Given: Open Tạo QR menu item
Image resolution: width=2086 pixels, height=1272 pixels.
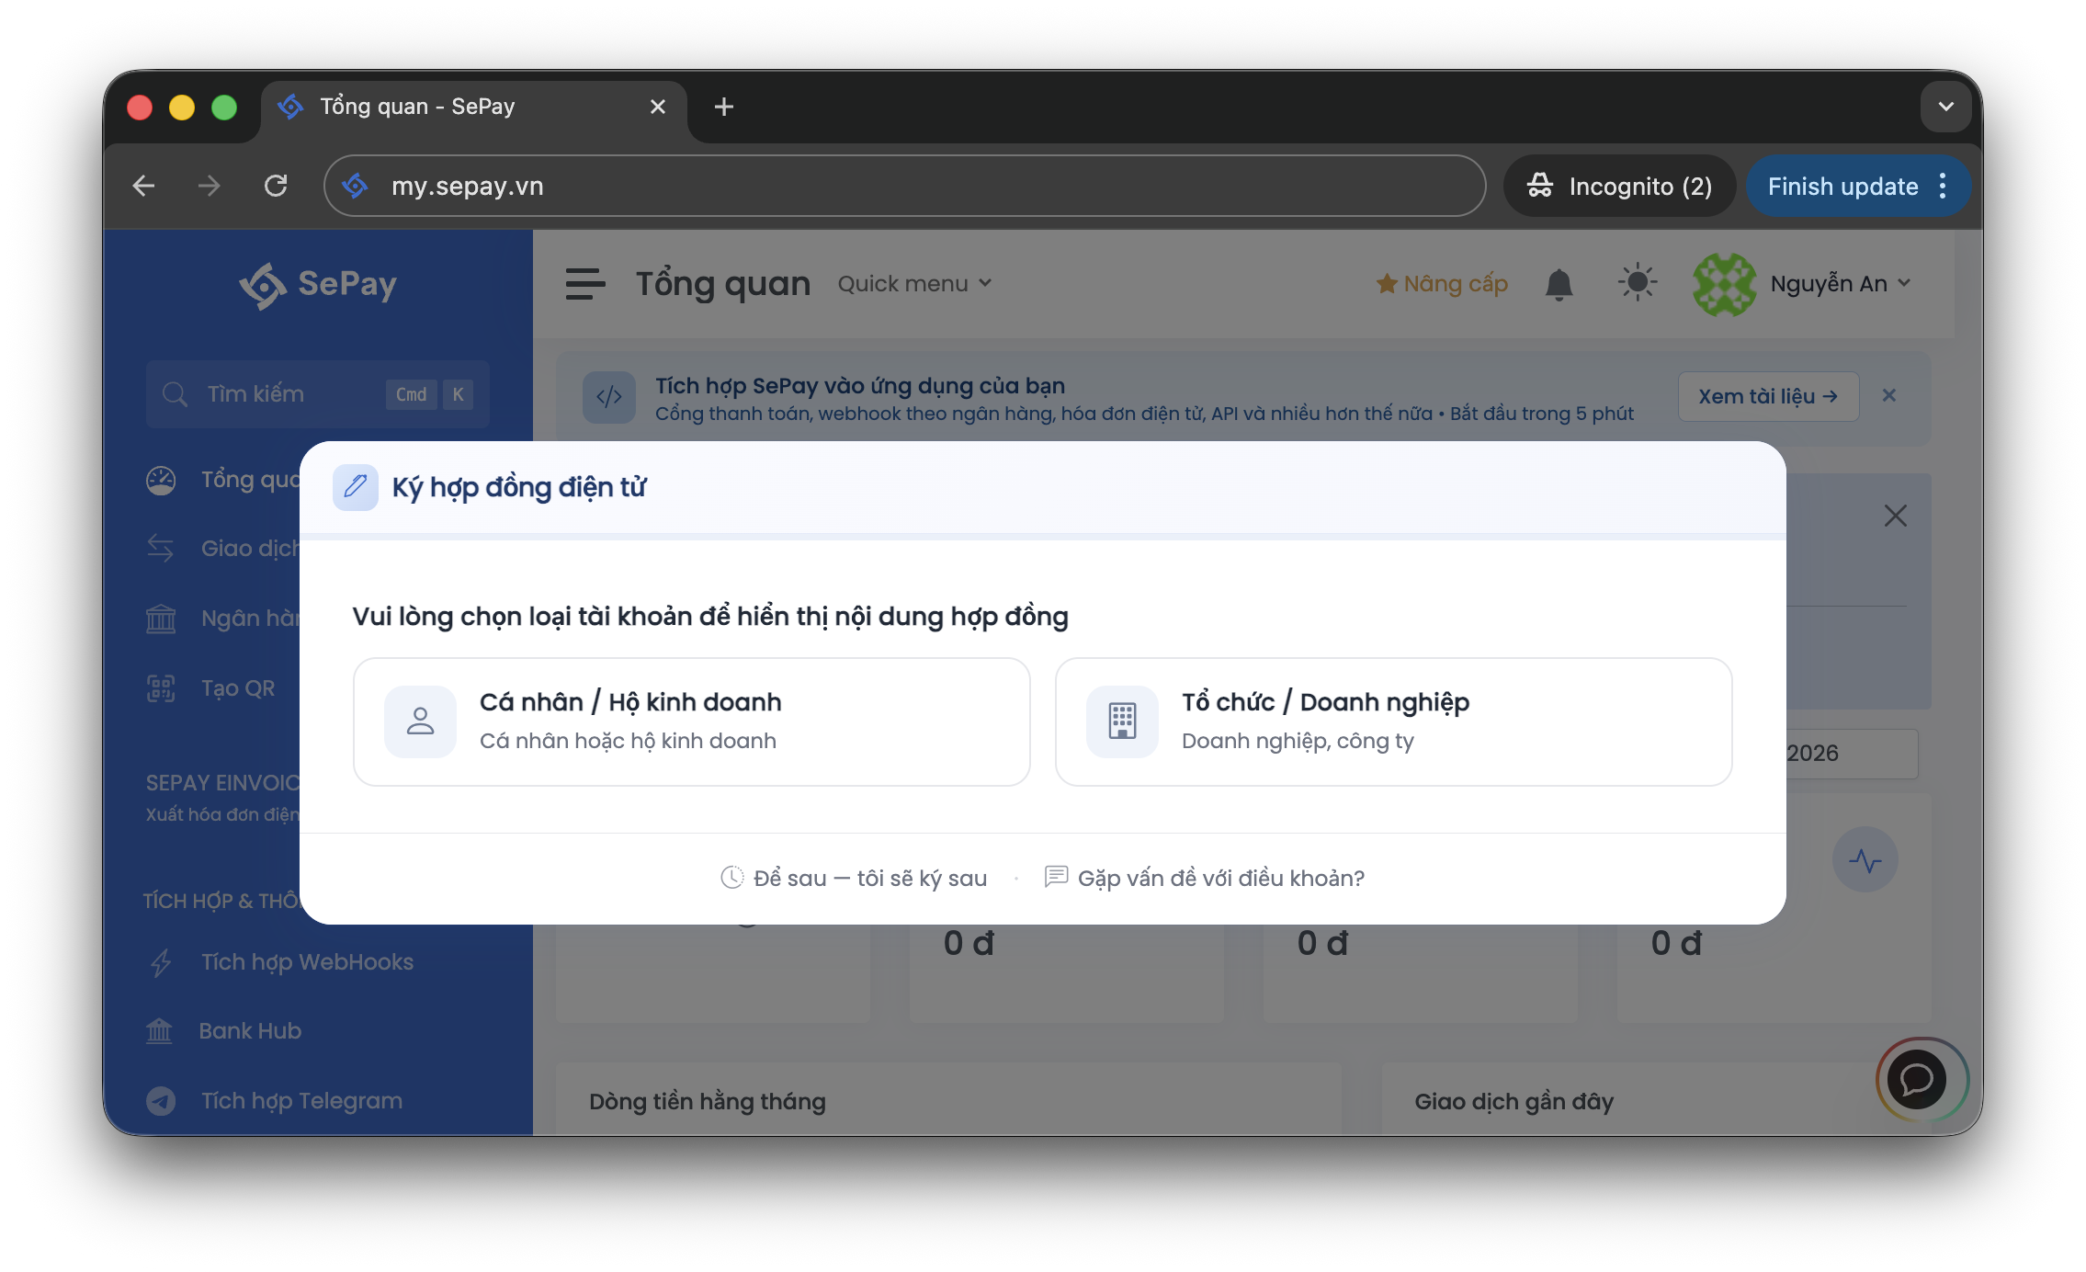Looking at the screenshot, I should pyautogui.click(x=210, y=688).
